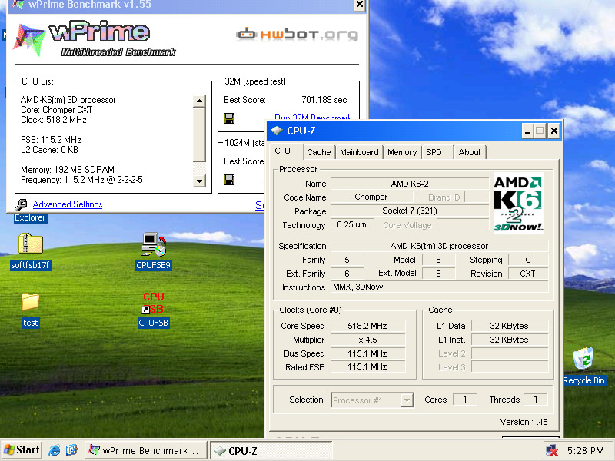
Task: Launch Internet Explorer from quick launch
Action: pyautogui.click(x=54, y=450)
